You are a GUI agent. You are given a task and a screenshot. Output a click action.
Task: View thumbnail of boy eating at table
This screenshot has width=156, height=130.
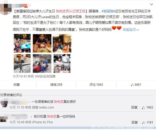pos(42,43)
